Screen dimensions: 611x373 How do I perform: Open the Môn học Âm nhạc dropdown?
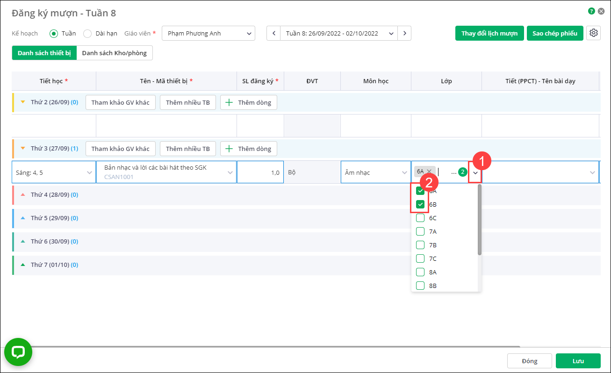tap(376, 172)
